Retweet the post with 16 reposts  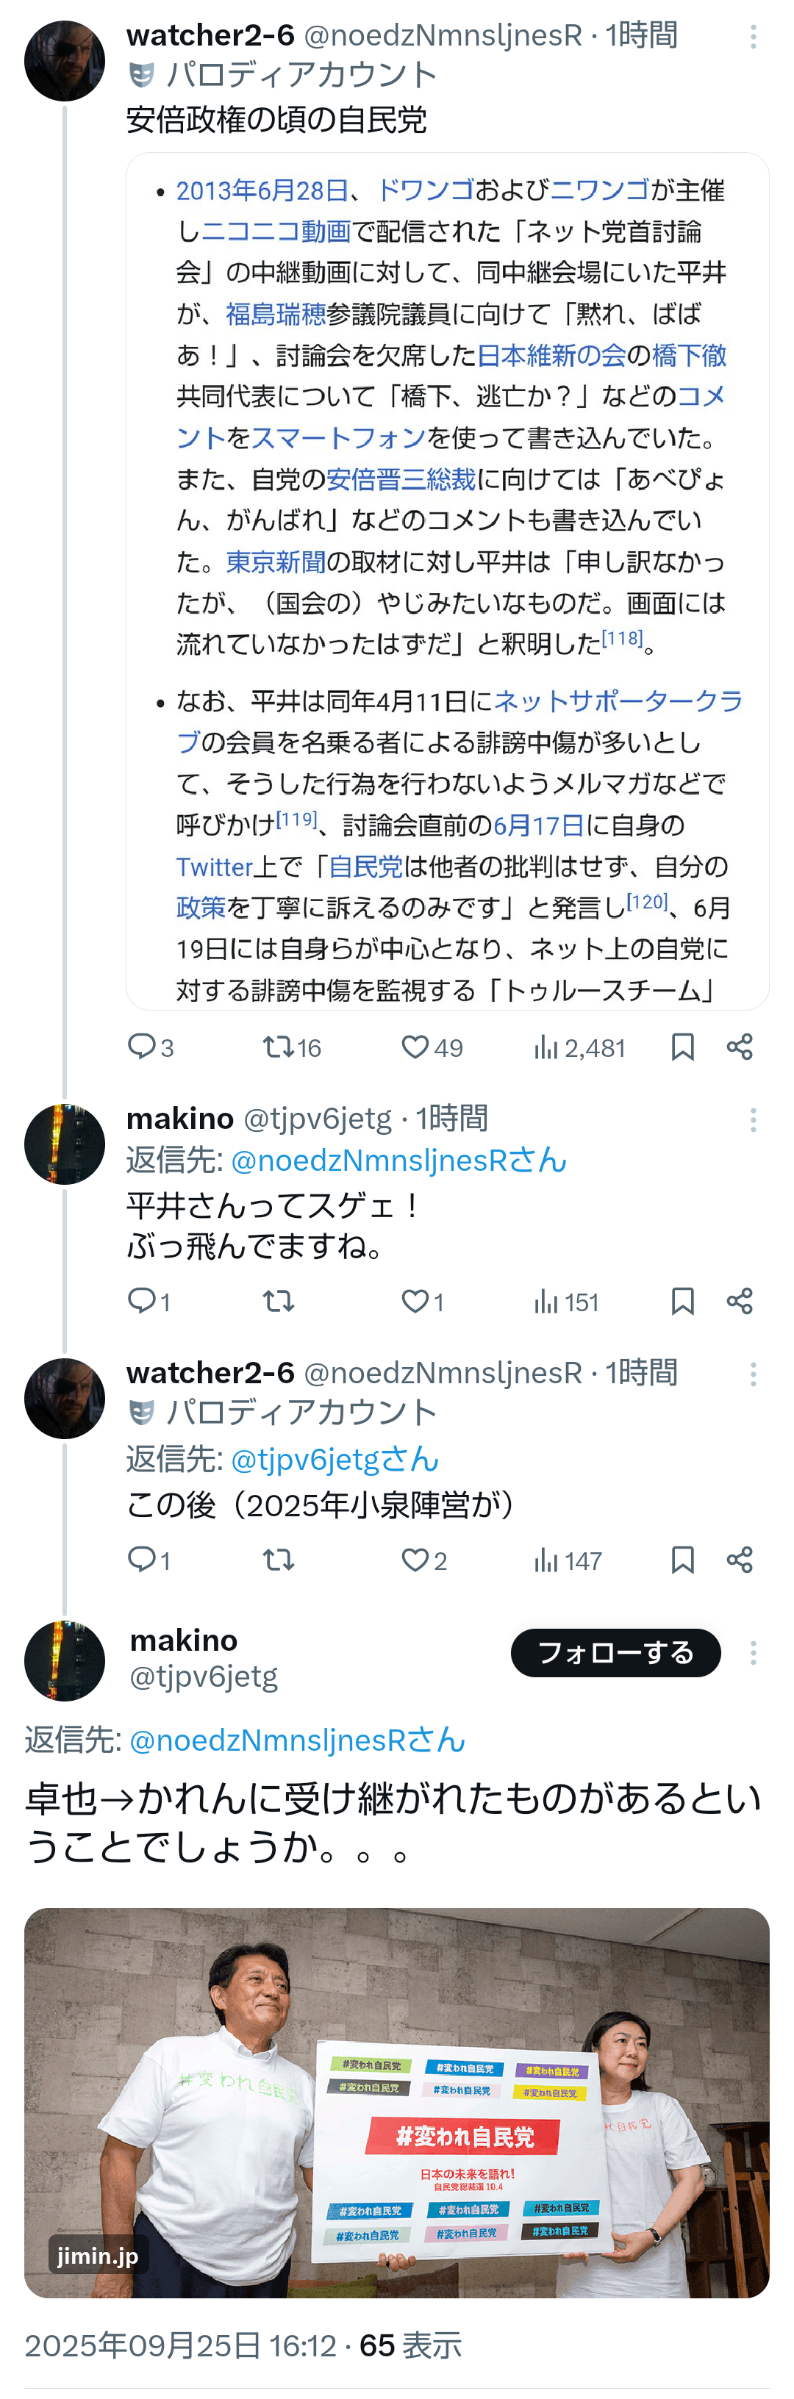click(278, 1047)
